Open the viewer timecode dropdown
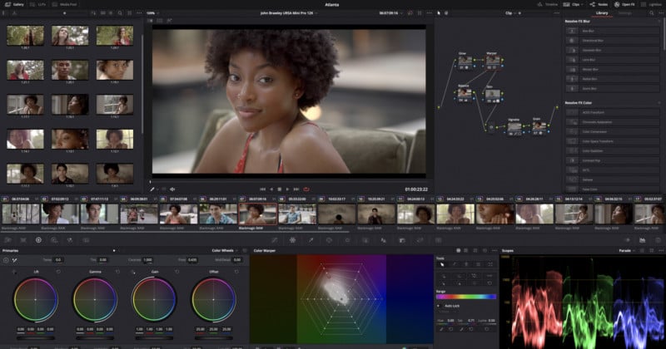Viewport: 666px width, 349px height. [x=390, y=13]
